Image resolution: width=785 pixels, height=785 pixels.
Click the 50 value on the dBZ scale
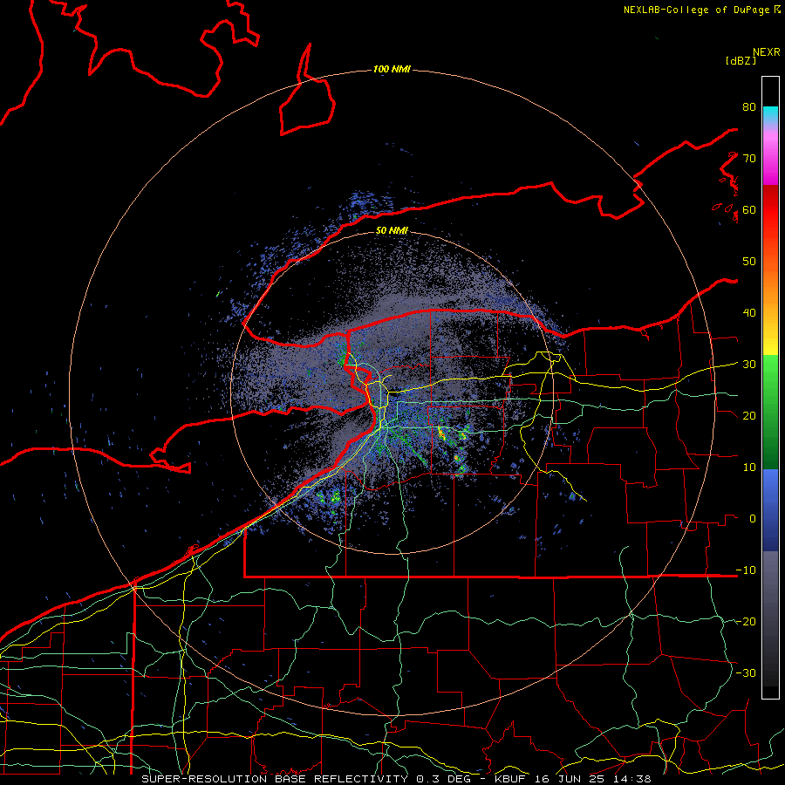click(749, 262)
